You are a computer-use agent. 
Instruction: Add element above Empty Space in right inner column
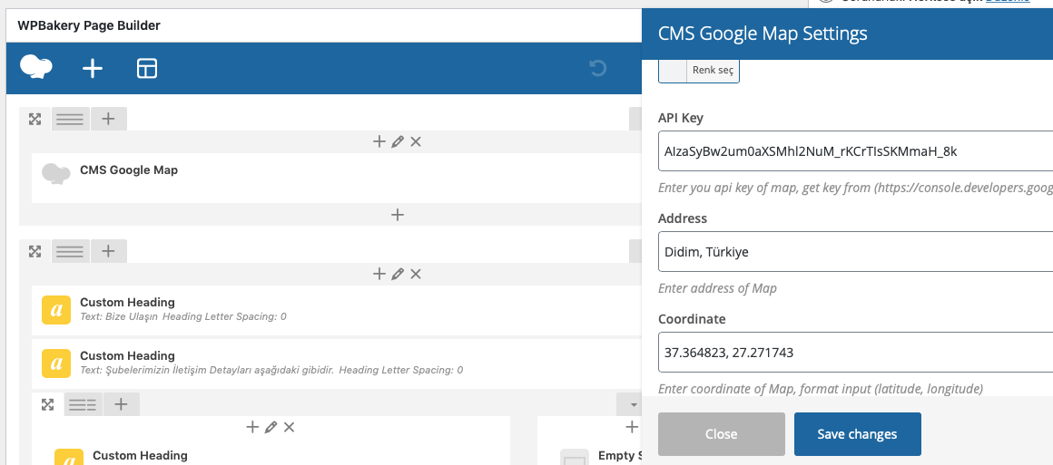tap(632, 427)
